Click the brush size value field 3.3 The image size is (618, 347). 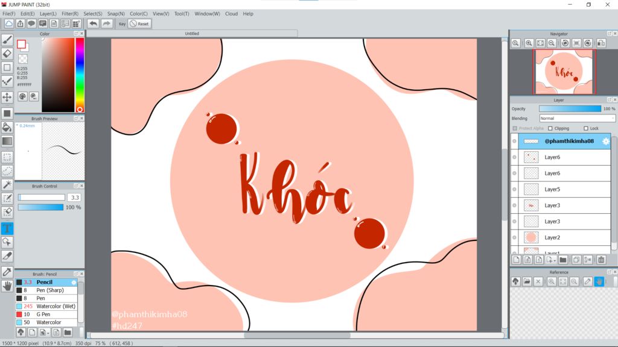74,198
